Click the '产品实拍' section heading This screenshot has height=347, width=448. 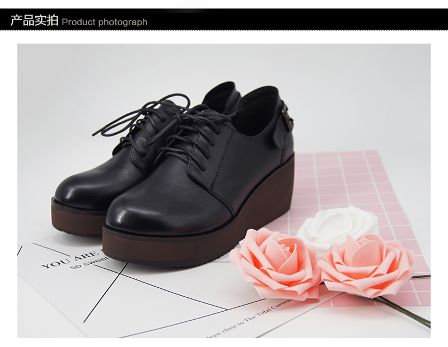coord(34,21)
